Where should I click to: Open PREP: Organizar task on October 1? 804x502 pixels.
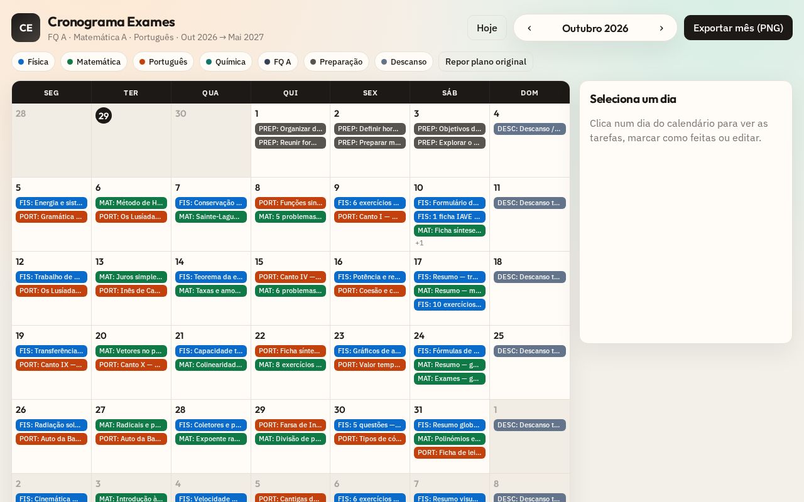290,129
